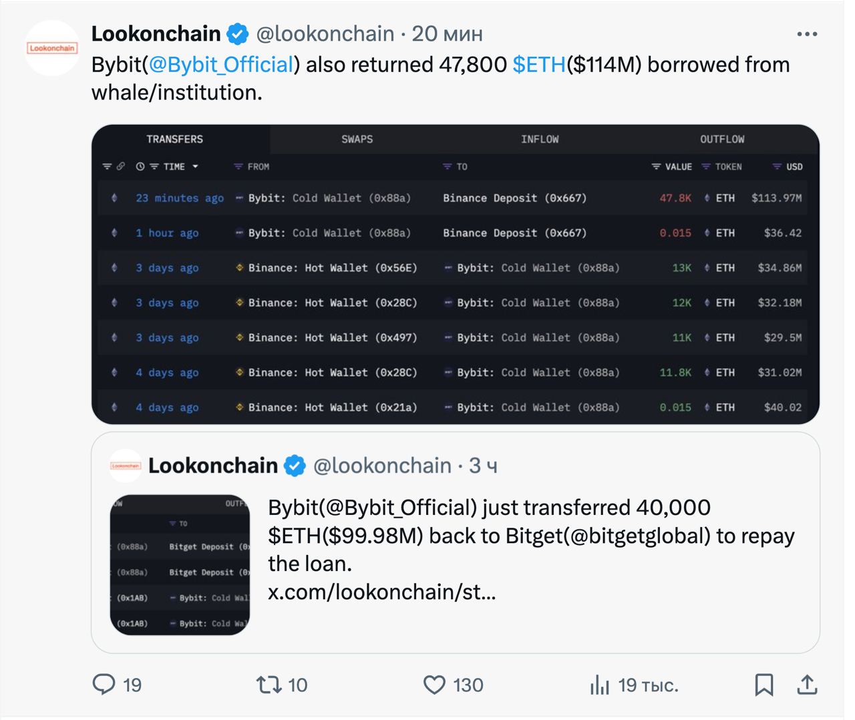Screen dimensions: 855x720
Task: Bookmark this post
Action: [x=764, y=685]
